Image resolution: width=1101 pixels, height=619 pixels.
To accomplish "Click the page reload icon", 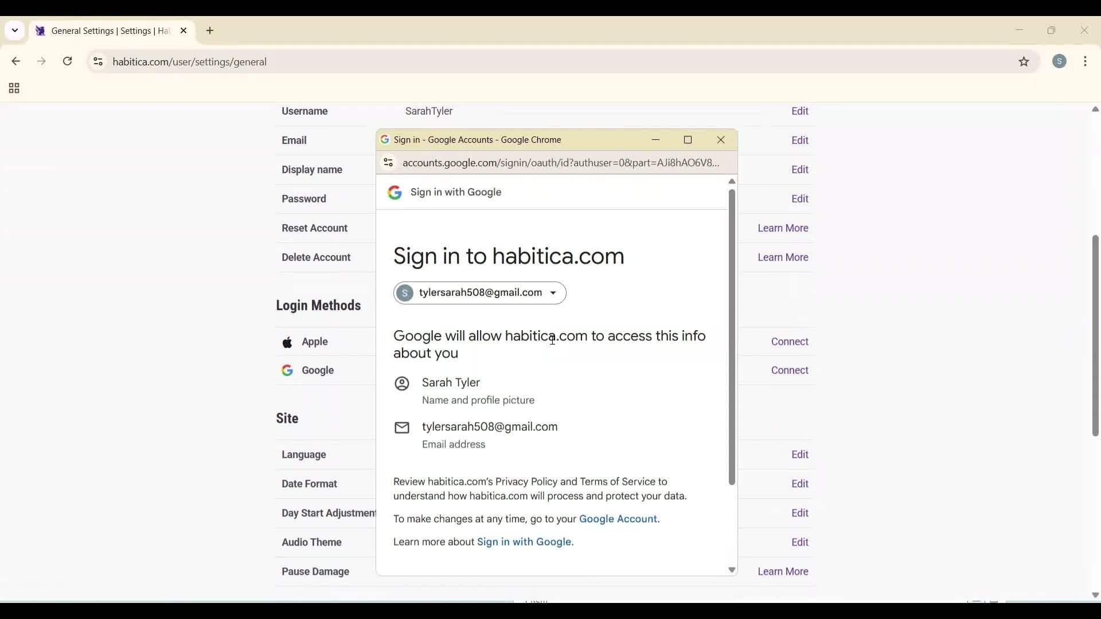I will coord(67,61).
